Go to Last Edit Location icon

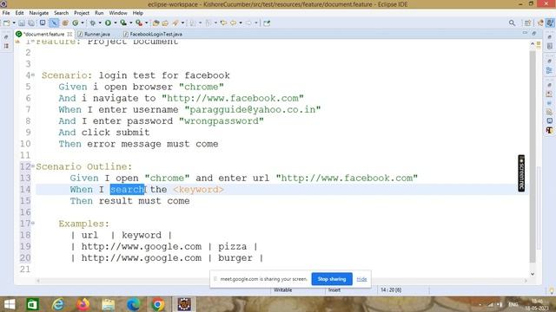pos(223,23)
